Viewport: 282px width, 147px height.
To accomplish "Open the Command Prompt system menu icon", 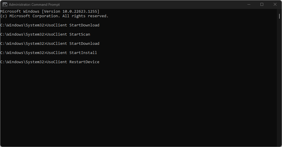I will click(5, 4).
